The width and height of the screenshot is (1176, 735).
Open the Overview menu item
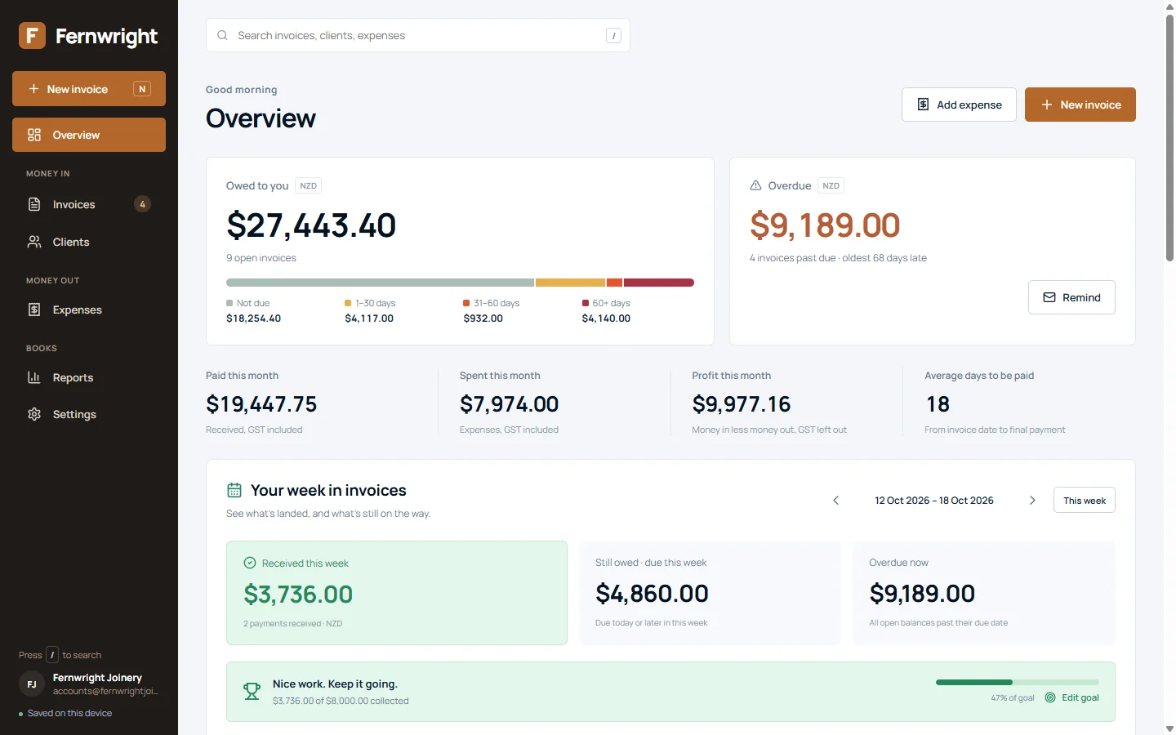(89, 135)
